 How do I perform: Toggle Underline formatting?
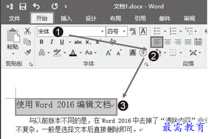[x=62, y=42]
